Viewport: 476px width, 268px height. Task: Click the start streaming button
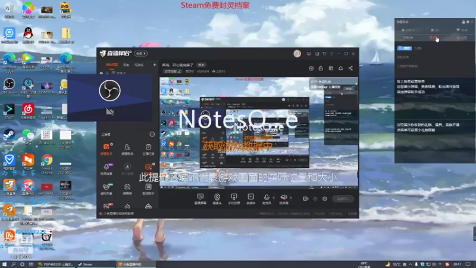click(x=343, y=199)
